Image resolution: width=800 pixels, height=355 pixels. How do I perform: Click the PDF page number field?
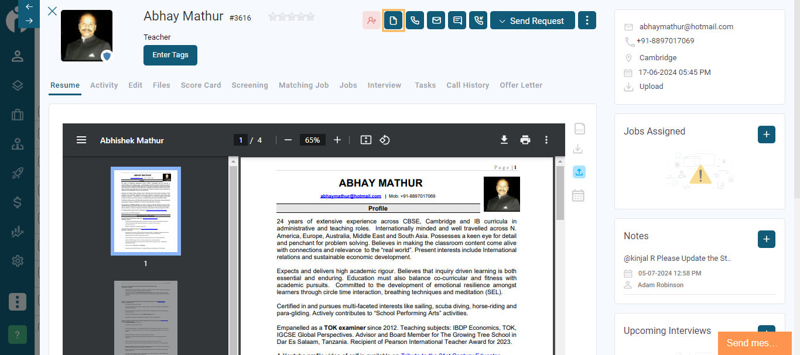(x=240, y=140)
